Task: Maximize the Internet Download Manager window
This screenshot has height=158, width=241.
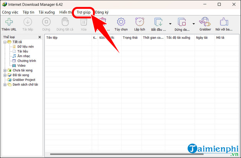Action: [219, 4]
